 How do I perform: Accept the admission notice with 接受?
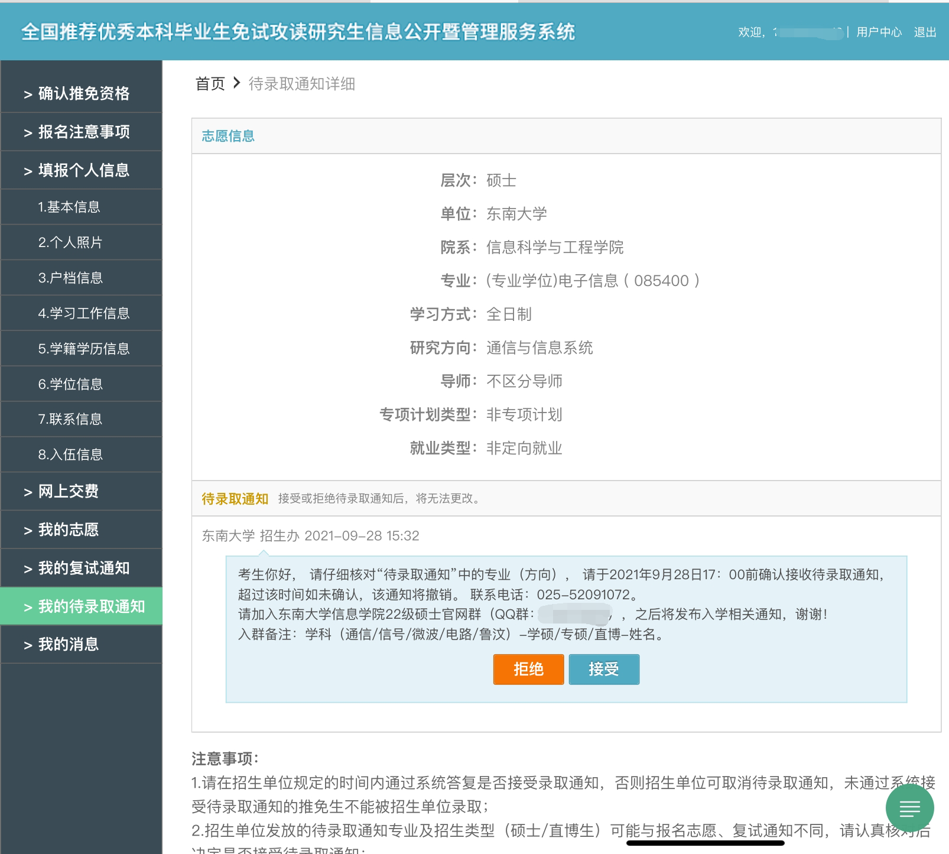[603, 669]
